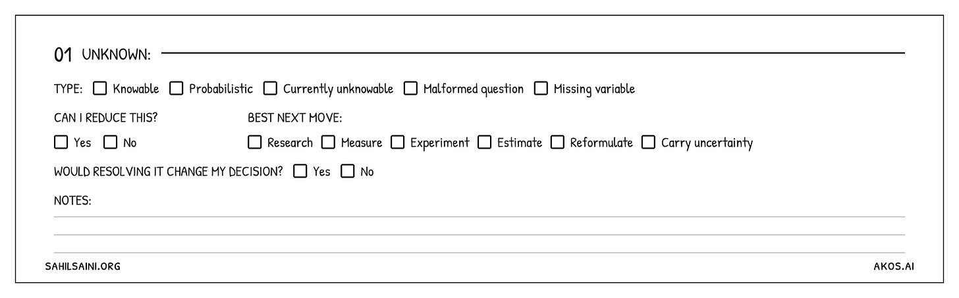This screenshot has height=298, width=959.
Task: Open the SAHILSAINI.ORG footer link
Action: 83,266
